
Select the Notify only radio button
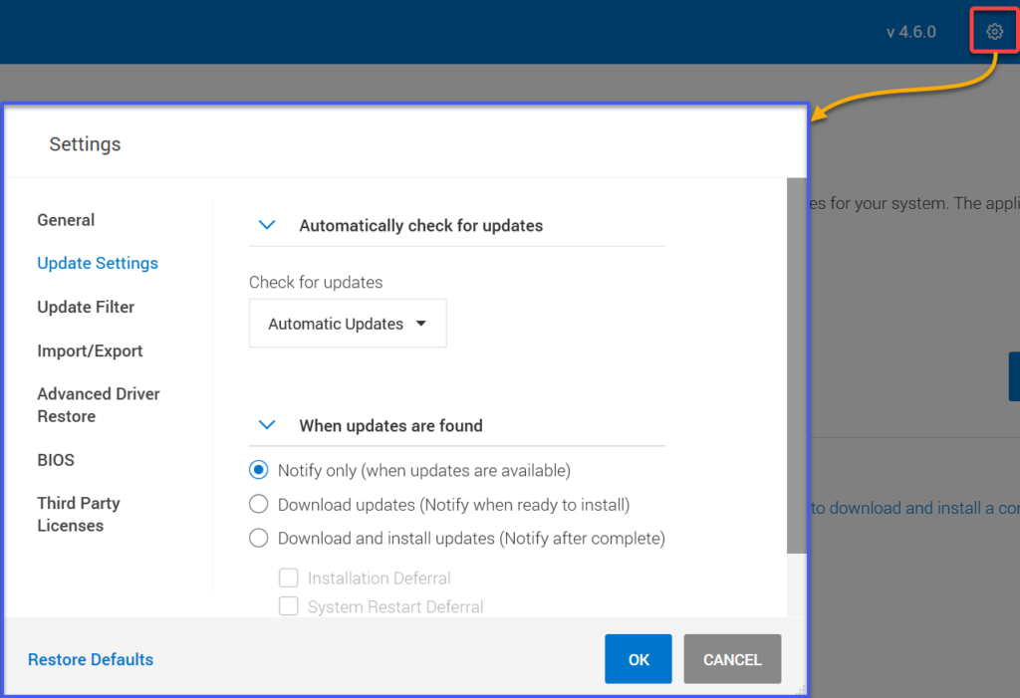click(258, 469)
